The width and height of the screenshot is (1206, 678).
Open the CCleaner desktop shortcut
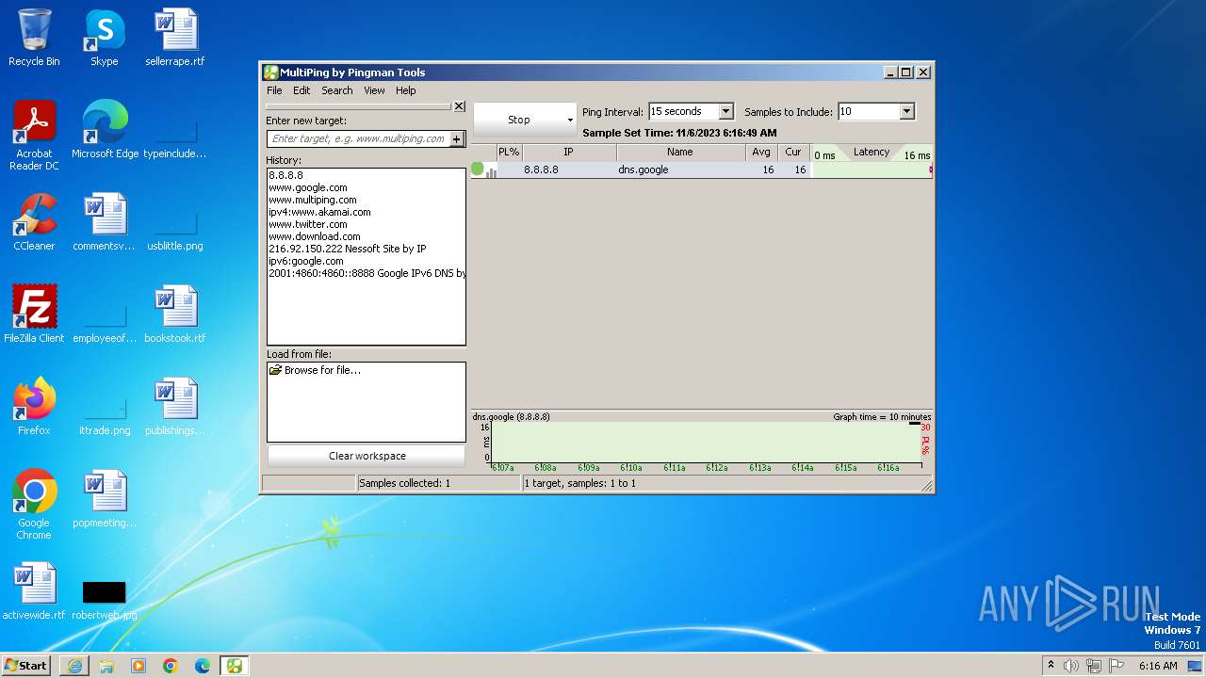tap(34, 222)
